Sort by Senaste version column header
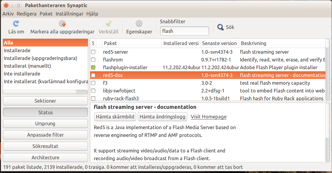 click(219, 43)
